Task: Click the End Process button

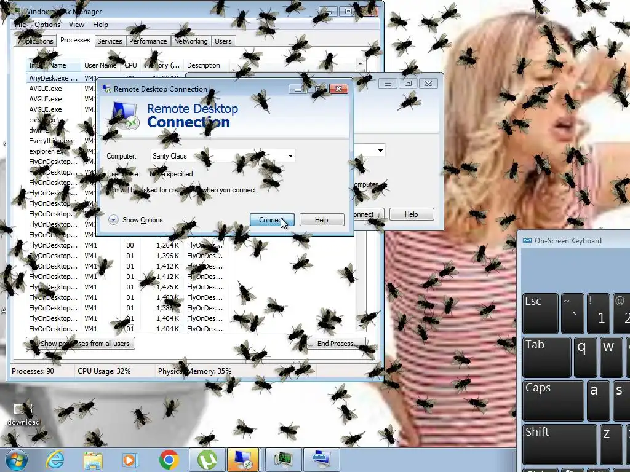Action: 335,344
